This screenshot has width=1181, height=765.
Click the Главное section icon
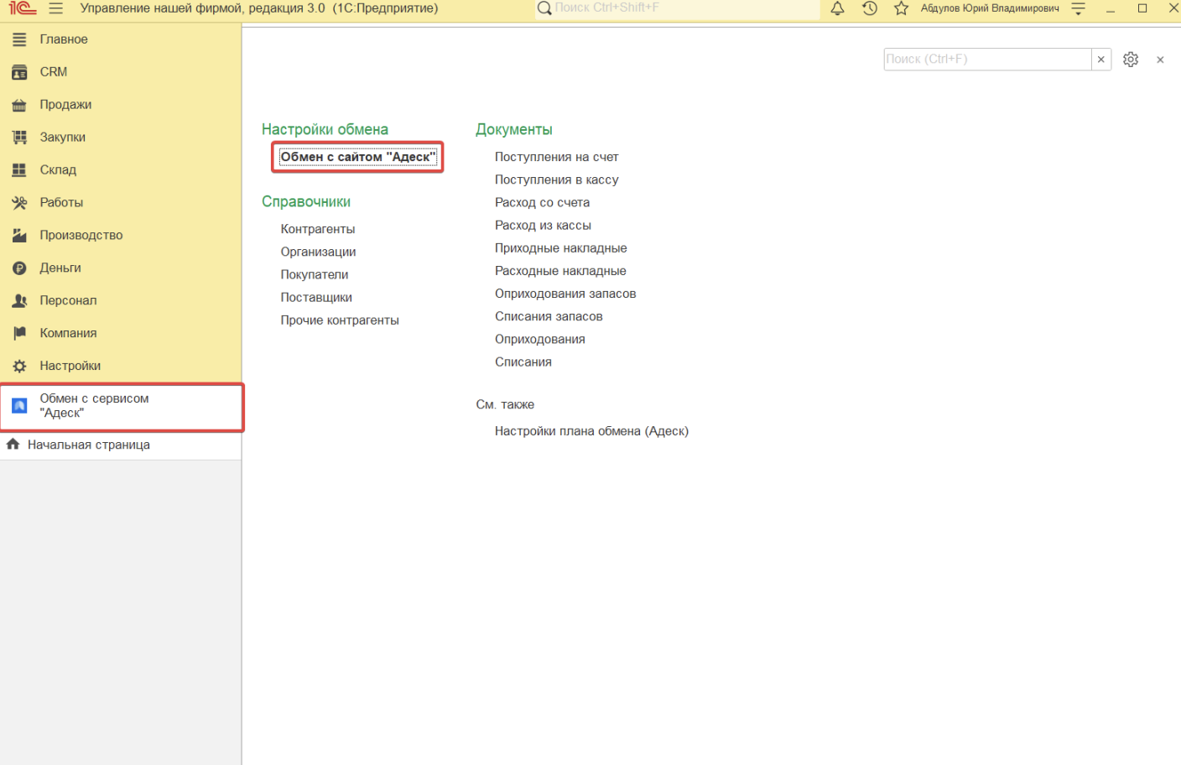19,39
